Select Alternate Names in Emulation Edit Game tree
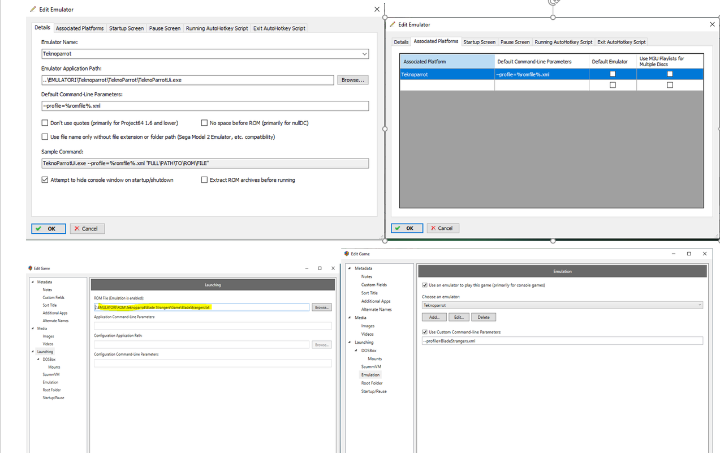 [x=377, y=310]
